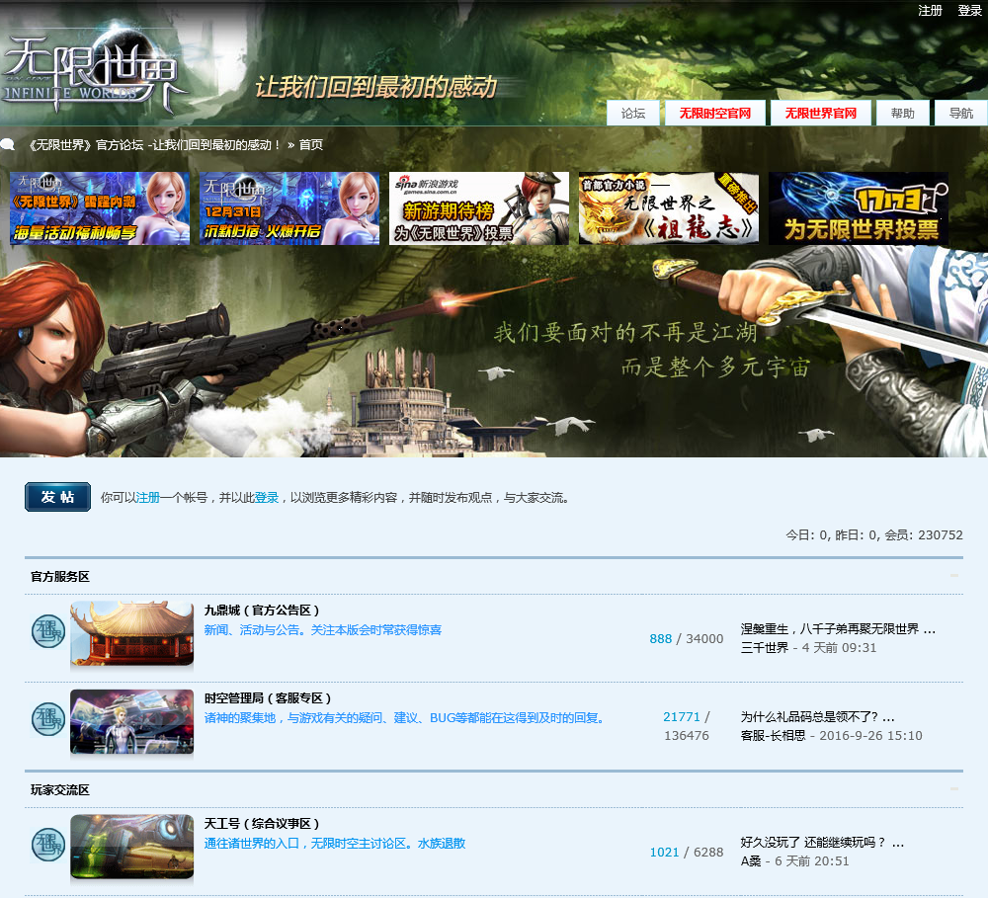Click 注册 at the top right
The width and height of the screenshot is (988, 898).
[x=930, y=11]
